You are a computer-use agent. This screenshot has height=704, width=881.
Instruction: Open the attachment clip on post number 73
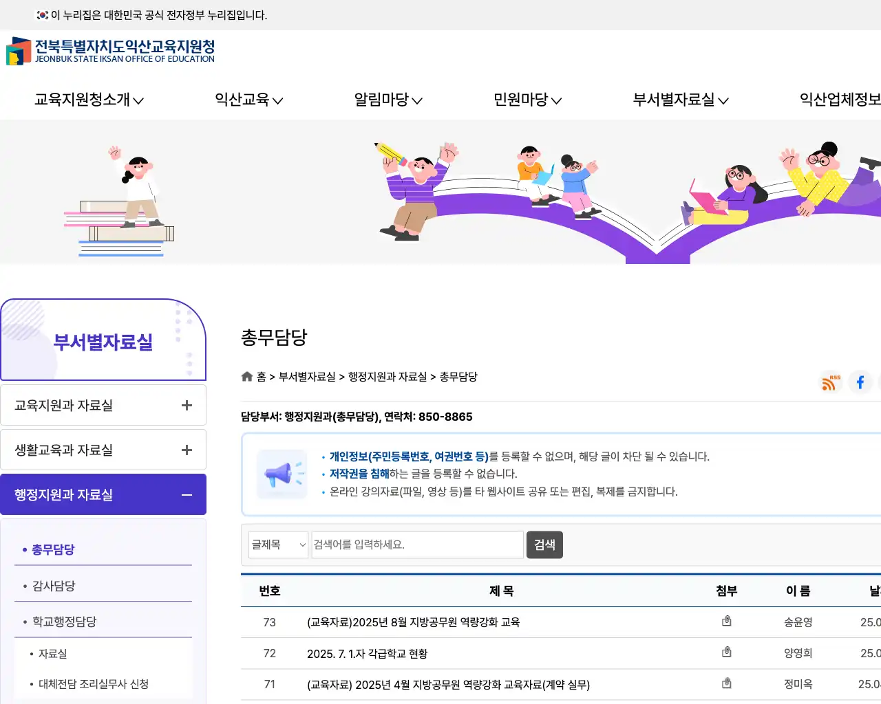click(726, 620)
